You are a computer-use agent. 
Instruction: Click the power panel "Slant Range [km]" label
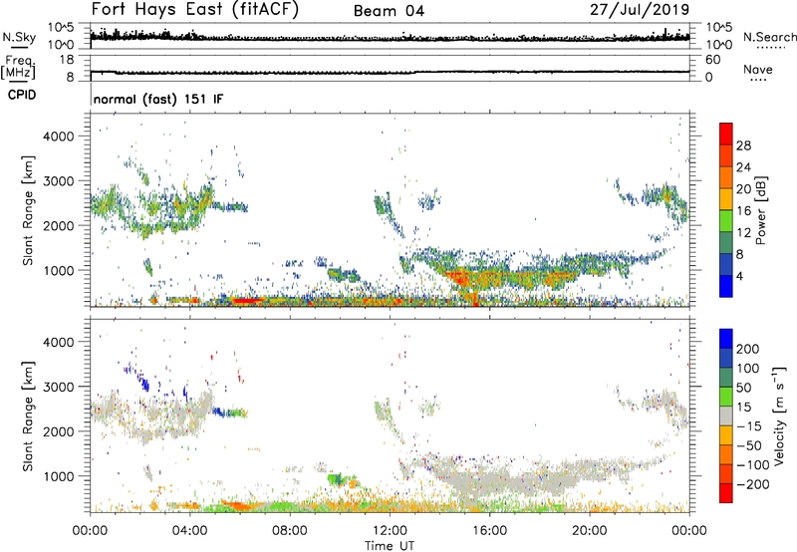(x=28, y=210)
